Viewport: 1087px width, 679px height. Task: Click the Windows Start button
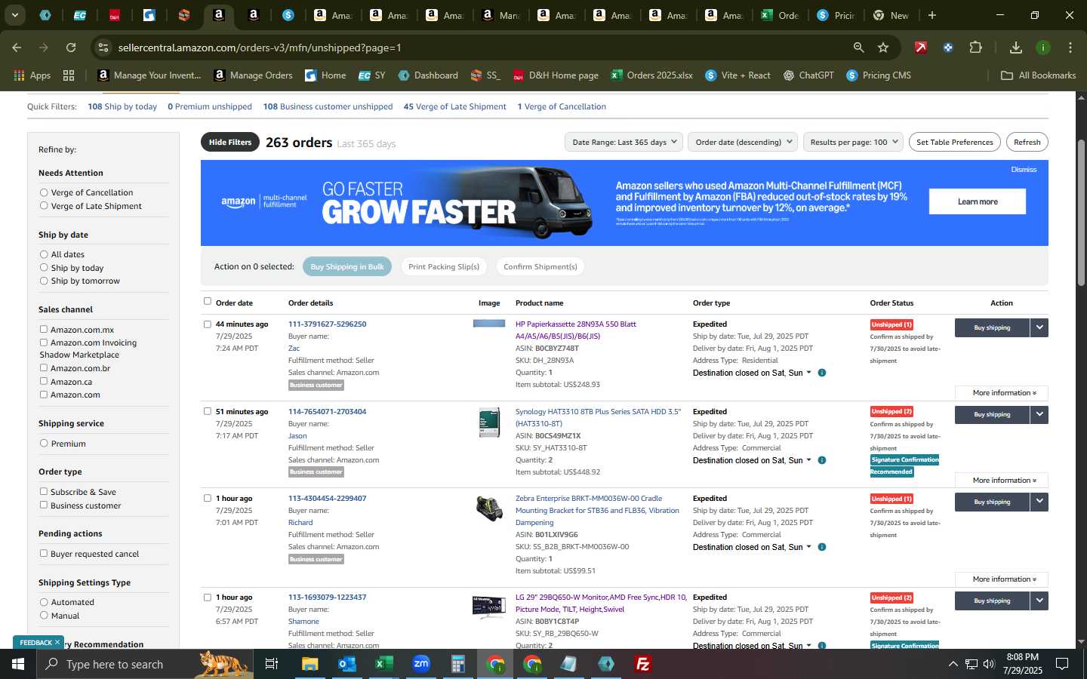(x=18, y=664)
